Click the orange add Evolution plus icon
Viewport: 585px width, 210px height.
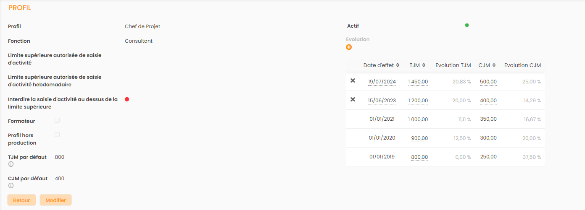click(349, 47)
